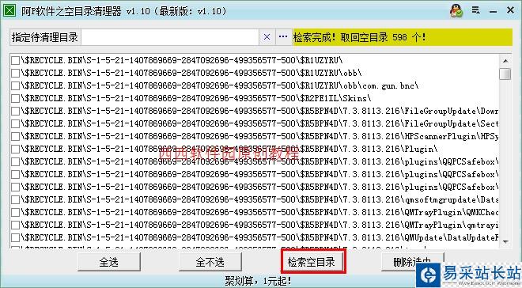This screenshot has width=522, height=288.
Task: Check the row ending in $R1UZYRU\obb\
Action: (x=15, y=73)
